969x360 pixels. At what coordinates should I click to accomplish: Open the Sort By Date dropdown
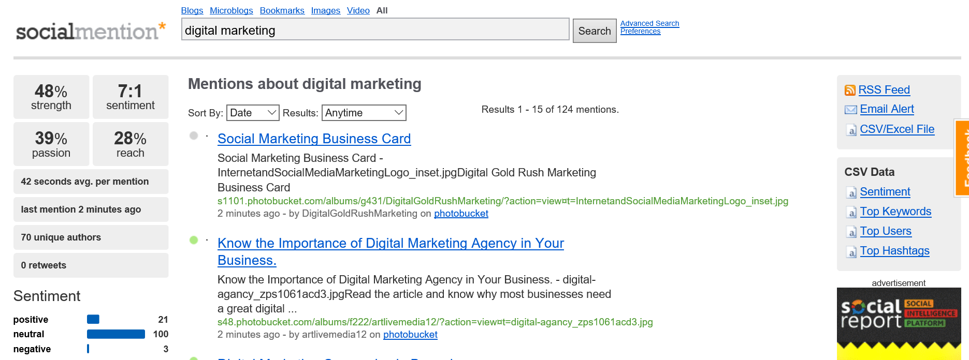(x=253, y=113)
